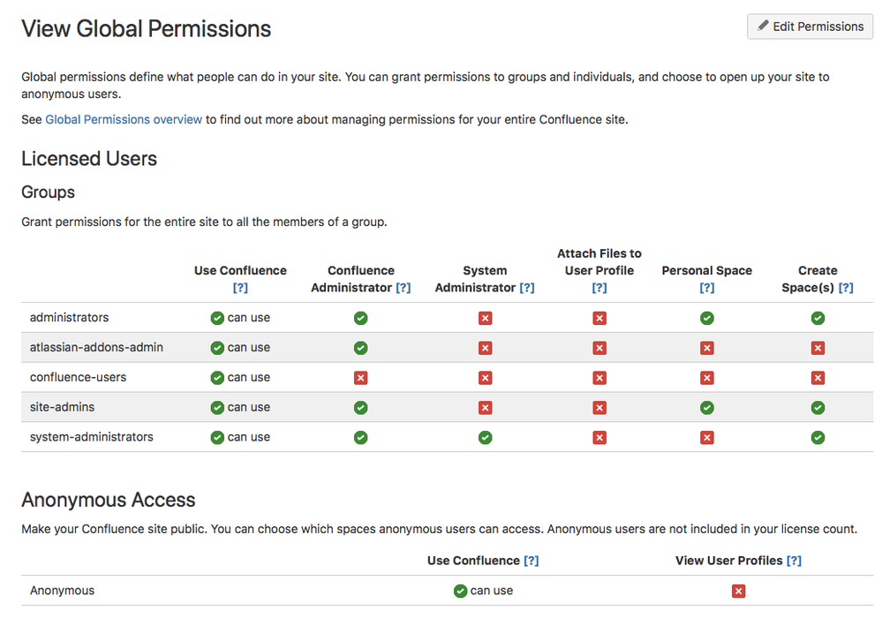Click system-administrators System Administrator green check
882x633 pixels.
point(485,437)
